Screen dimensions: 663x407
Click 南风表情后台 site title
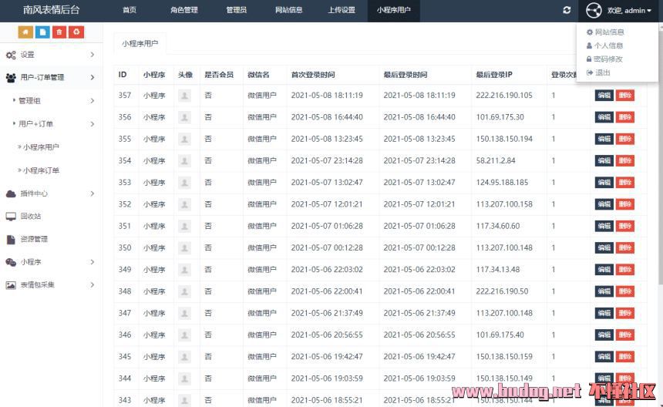[x=51, y=10]
